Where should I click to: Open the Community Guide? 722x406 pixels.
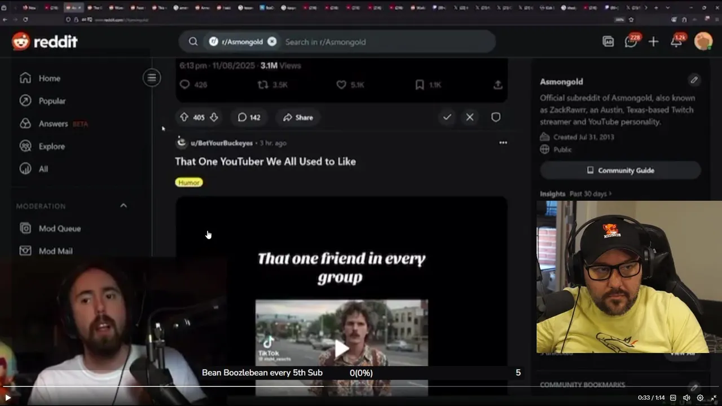click(620, 170)
